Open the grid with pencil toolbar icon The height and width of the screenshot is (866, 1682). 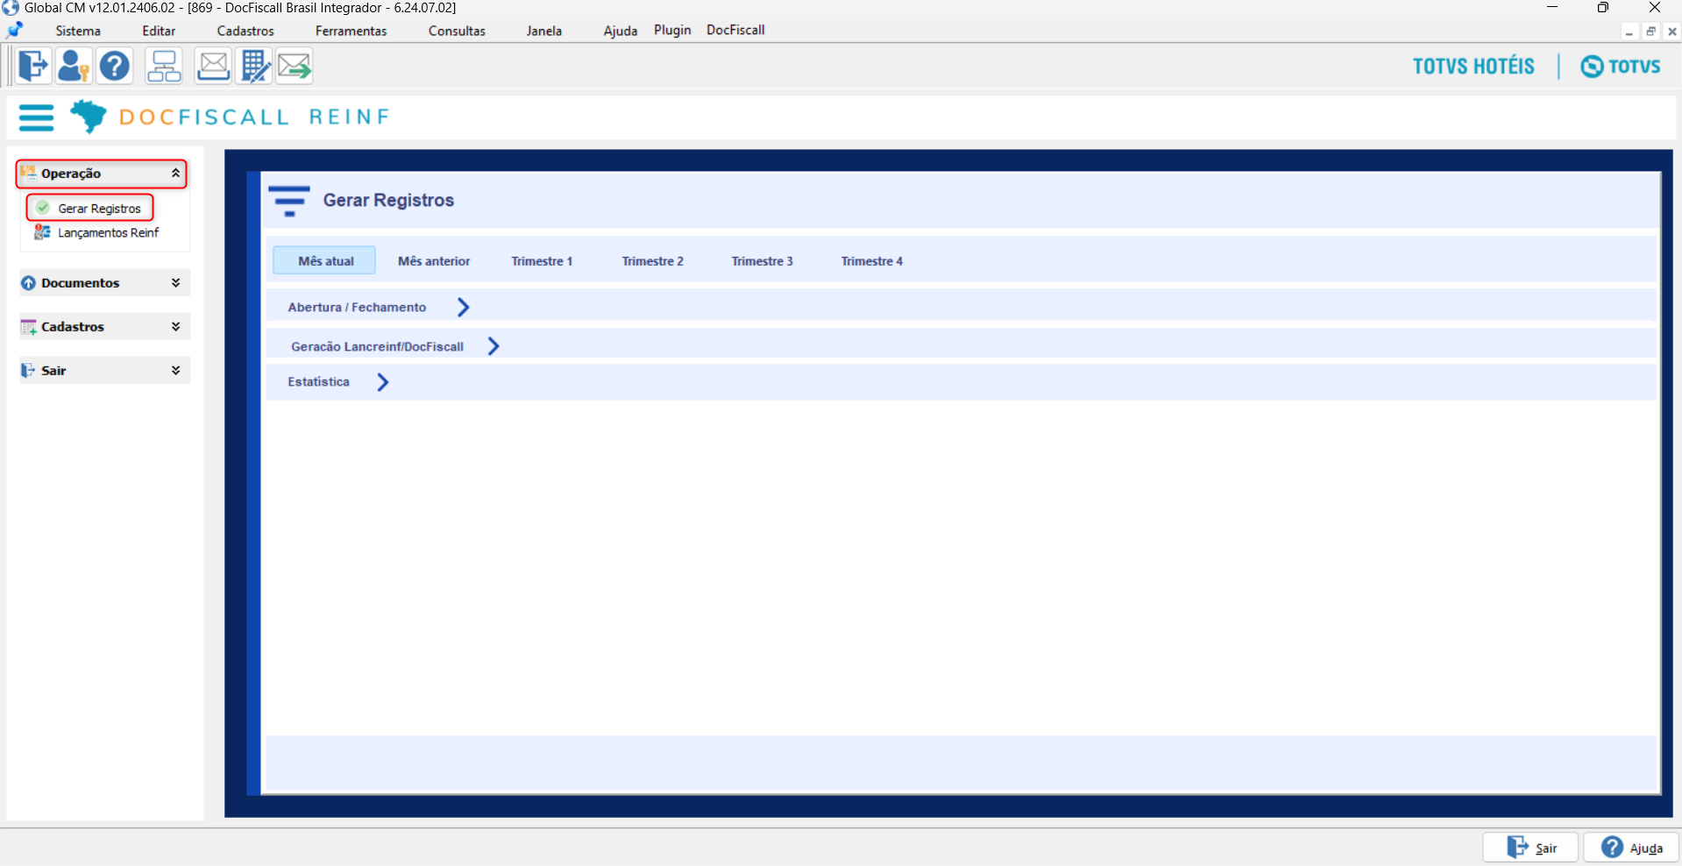[255, 66]
